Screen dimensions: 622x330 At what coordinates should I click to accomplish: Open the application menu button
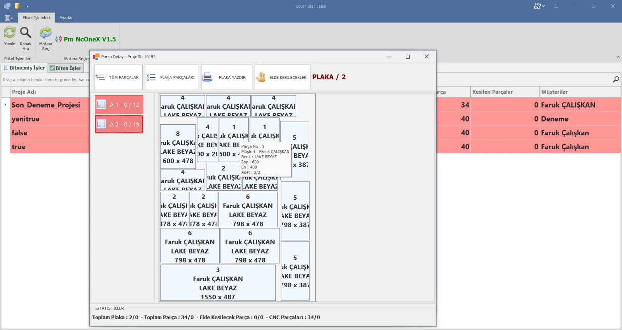point(9,18)
